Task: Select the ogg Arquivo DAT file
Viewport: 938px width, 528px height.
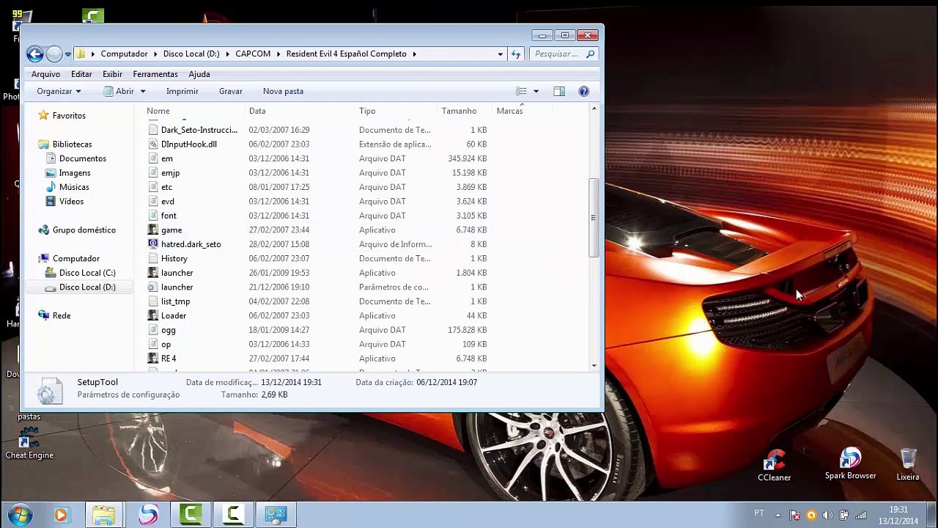Action: click(x=317, y=330)
